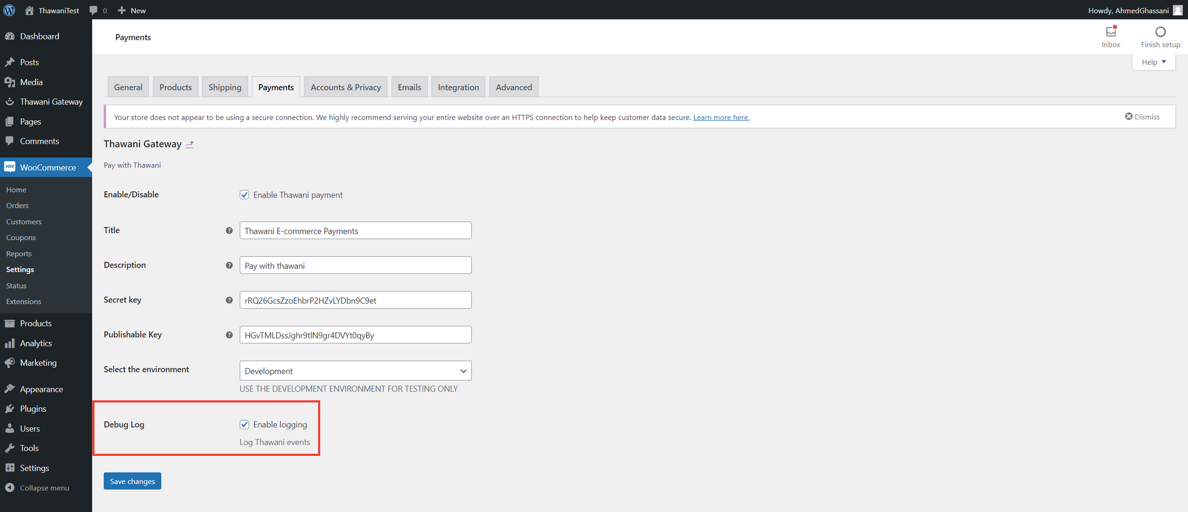Click help tooltip icon beside Secret key
The width and height of the screenshot is (1188, 512).
pyautogui.click(x=229, y=300)
